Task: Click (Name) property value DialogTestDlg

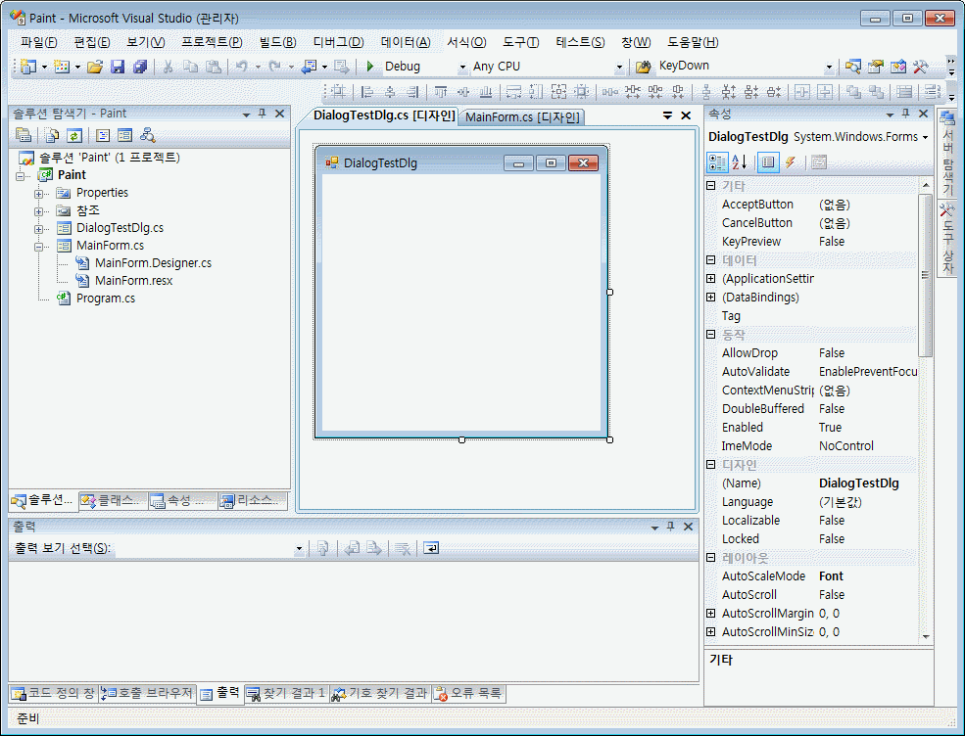Action: point(858,483)
